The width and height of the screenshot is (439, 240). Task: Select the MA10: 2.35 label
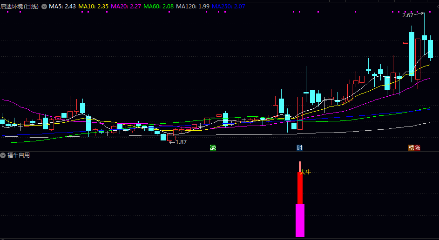(93, 7)
